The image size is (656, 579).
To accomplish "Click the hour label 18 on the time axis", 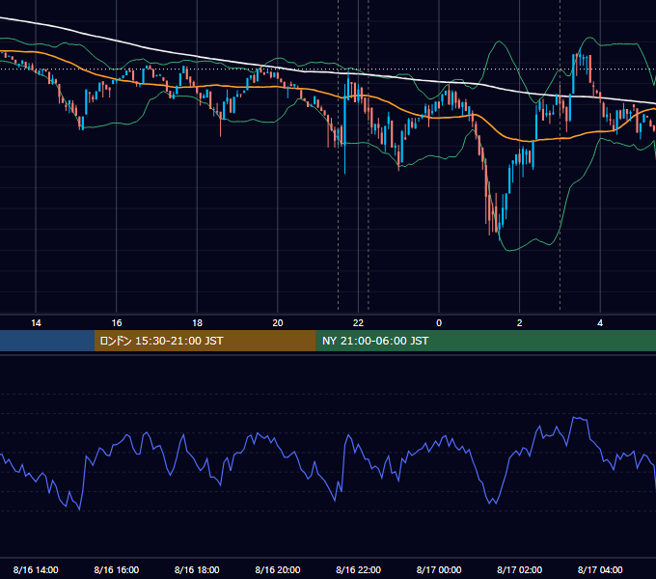I will 197,323.
